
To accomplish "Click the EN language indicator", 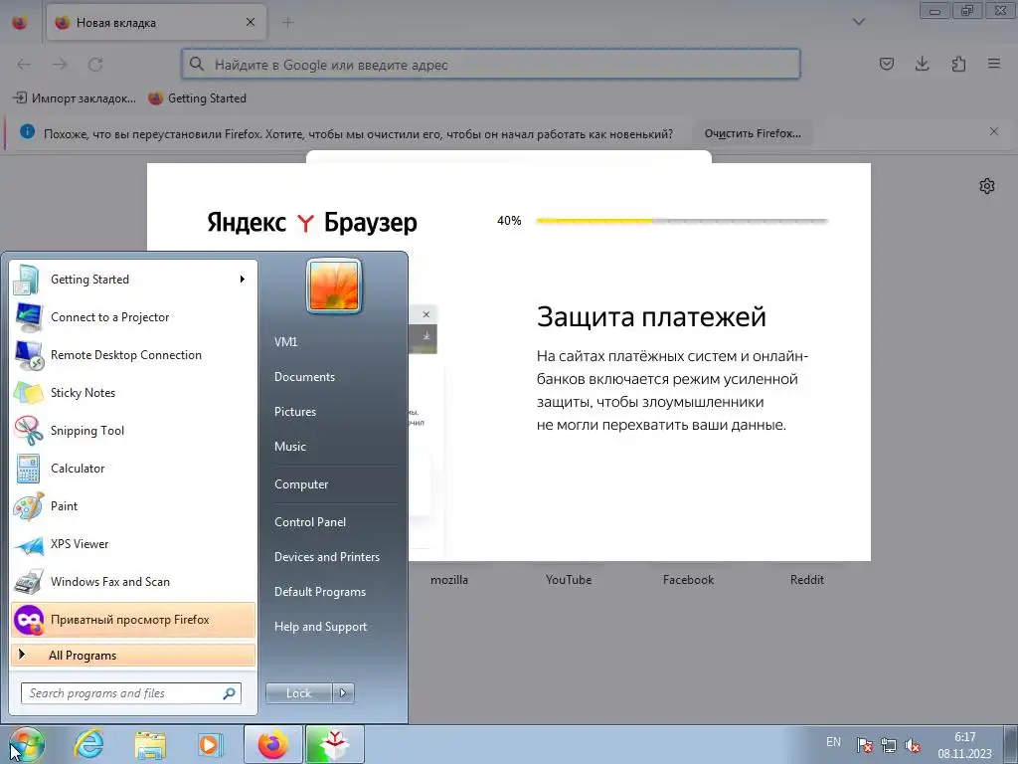I will [834, 742].
